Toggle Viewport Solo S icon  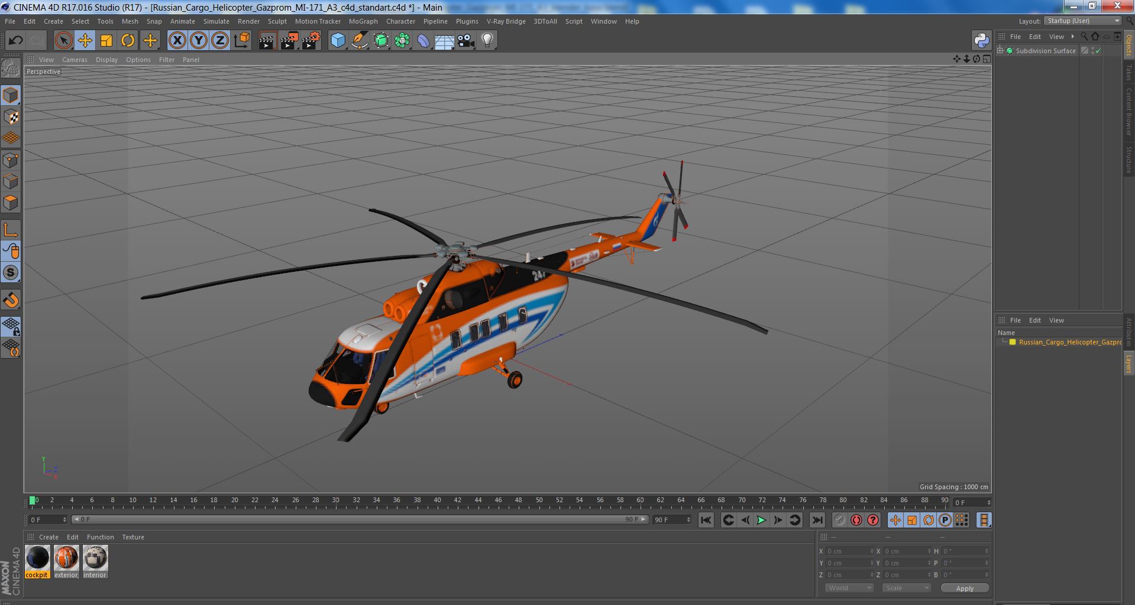coord(11,272)
